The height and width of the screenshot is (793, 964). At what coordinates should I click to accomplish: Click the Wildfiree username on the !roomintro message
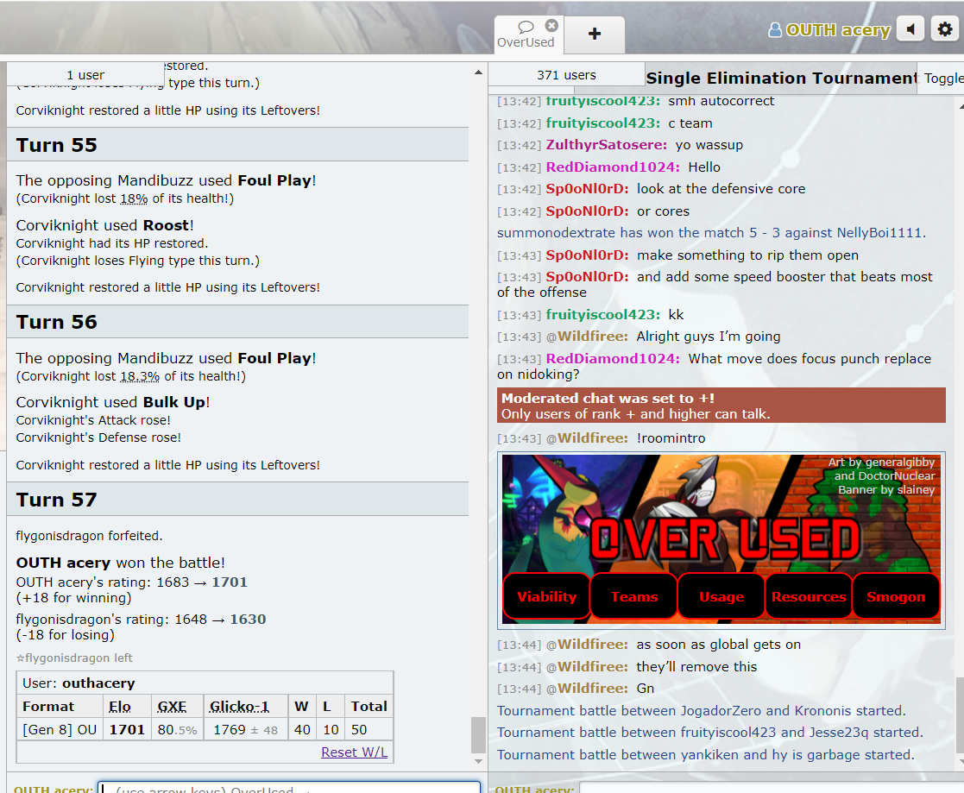592,438
